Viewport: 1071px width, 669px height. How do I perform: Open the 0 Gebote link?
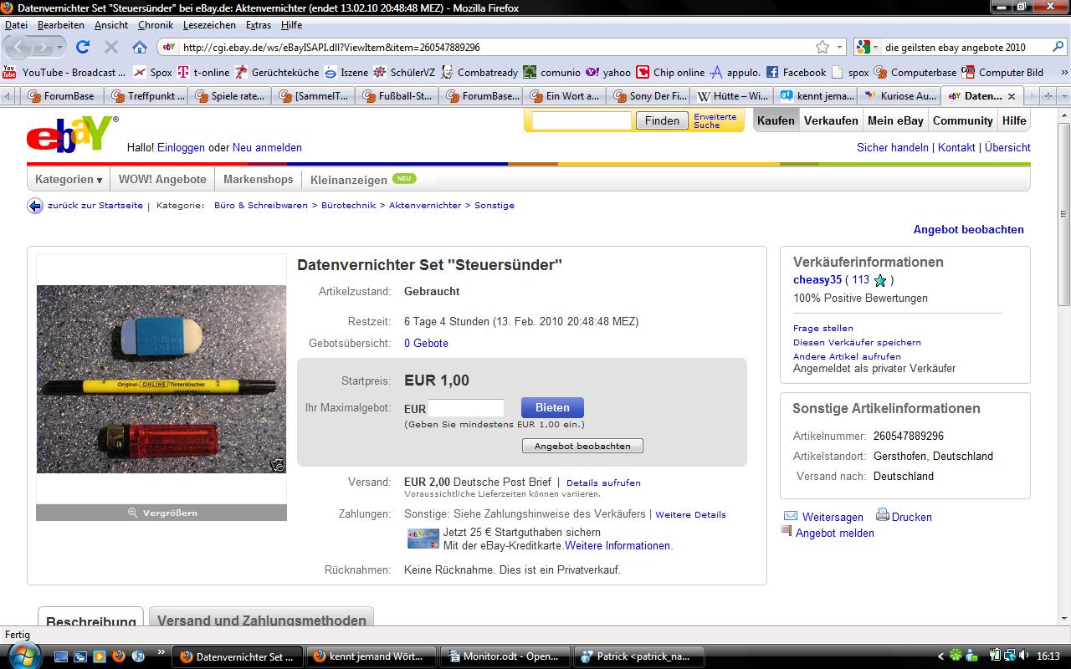(x=426, y=343)
